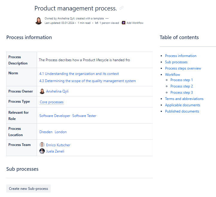Click the page views analytics chart icon
The height and width of the screenshot is (197, 216).
click(x=97, y=23)
